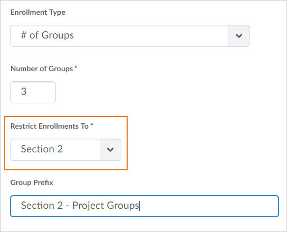Click the 'Group Prefix' label

click(32, 182)
